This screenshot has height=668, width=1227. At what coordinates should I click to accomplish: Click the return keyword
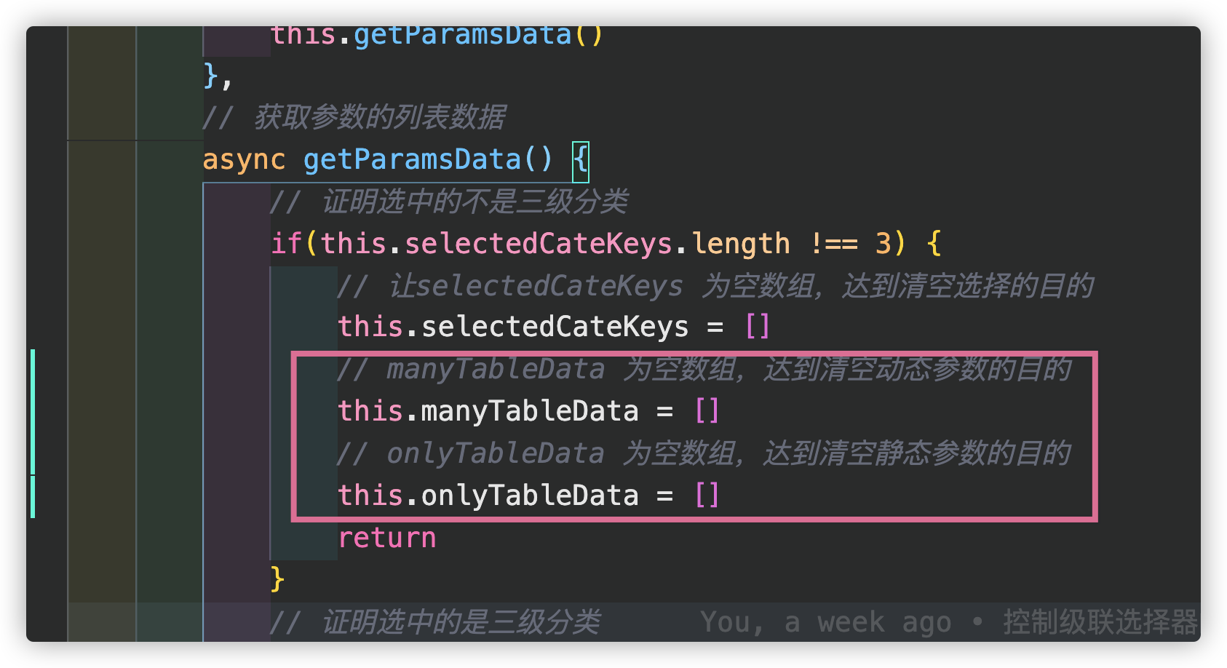point(386,538)
